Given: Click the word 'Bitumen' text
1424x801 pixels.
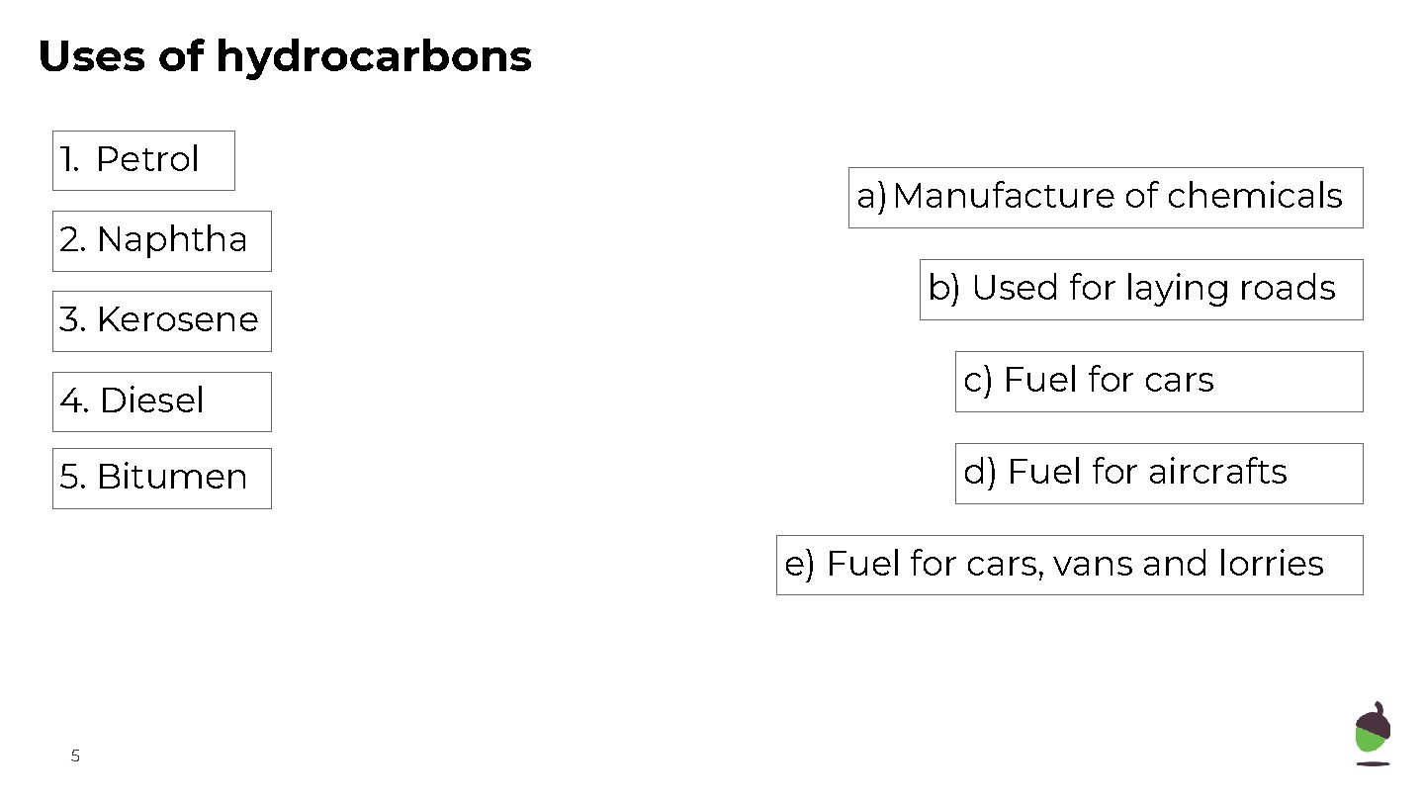Looking at the screenshot, I should [172, 478].
